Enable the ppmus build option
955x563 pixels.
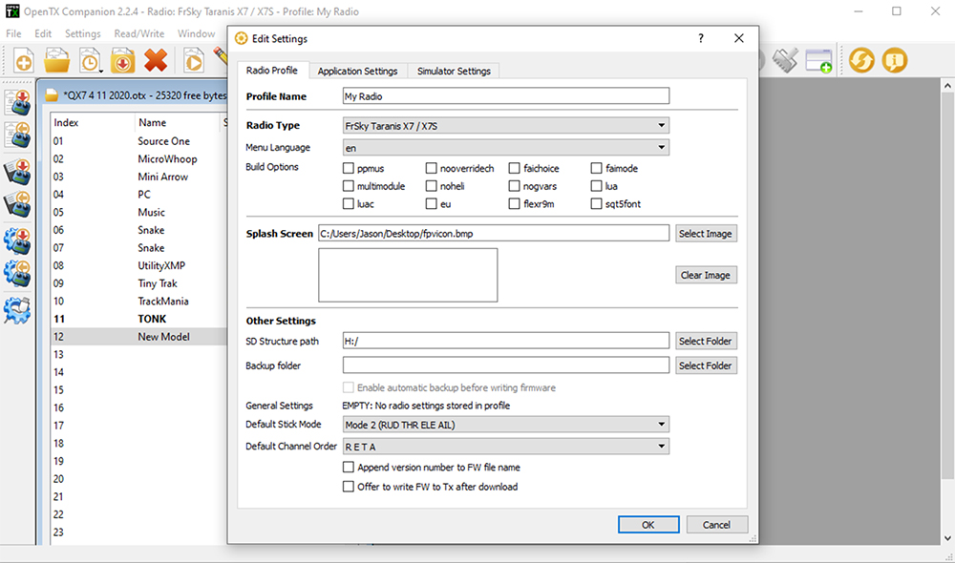349,168
